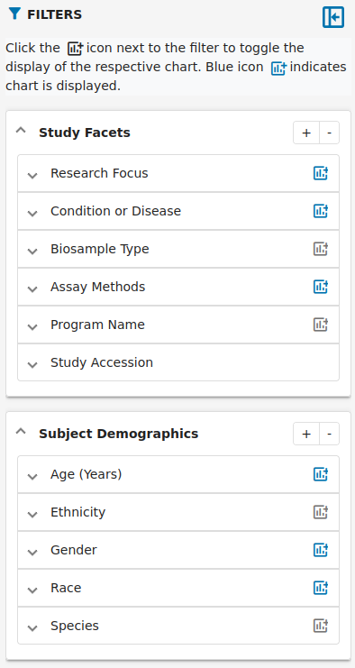
Task: Toggle the Race chart display
Action: pyautogui.click(x=321, y=588)
